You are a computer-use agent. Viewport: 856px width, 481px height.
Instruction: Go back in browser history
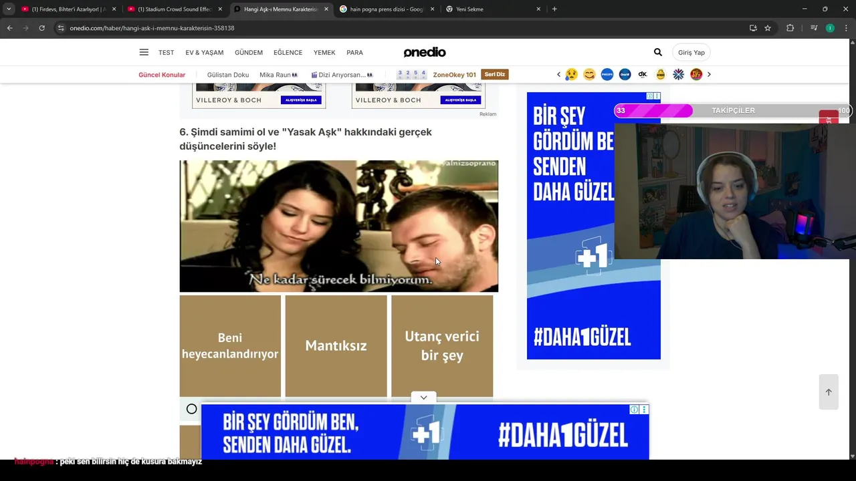(x=9, y=28)
